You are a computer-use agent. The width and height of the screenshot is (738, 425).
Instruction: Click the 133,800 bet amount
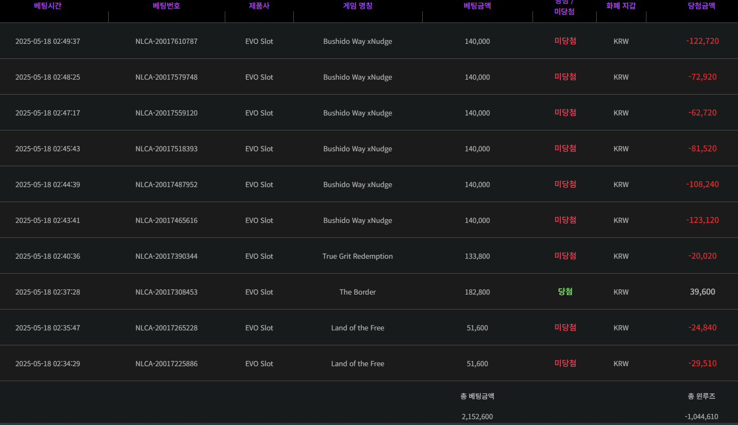tap(477, 256)
